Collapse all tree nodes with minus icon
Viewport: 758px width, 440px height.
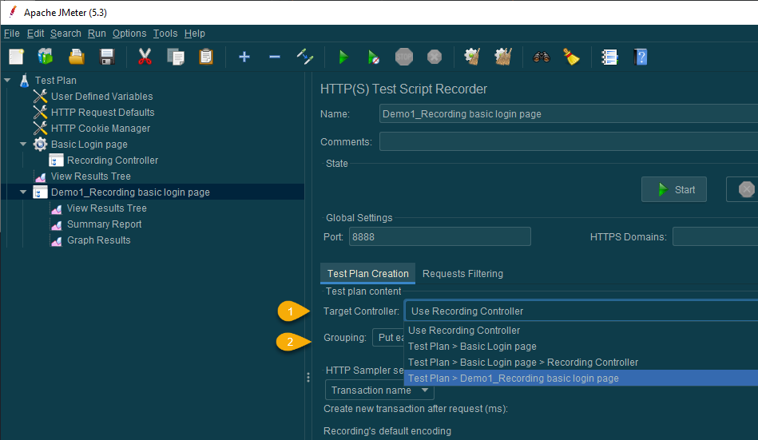275,57
